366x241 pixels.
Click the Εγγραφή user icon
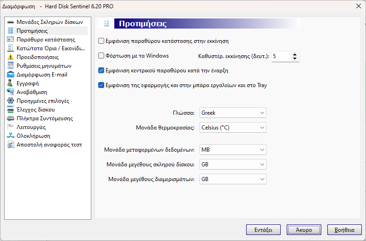coord(10,83)
